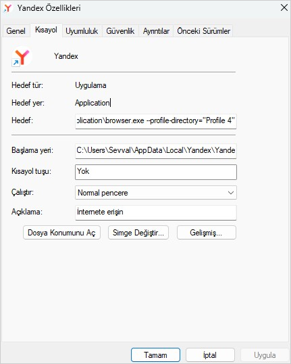Open Gelişmiş advanced settings
This screenshot has width=291, height=364.
click(207, 232)
